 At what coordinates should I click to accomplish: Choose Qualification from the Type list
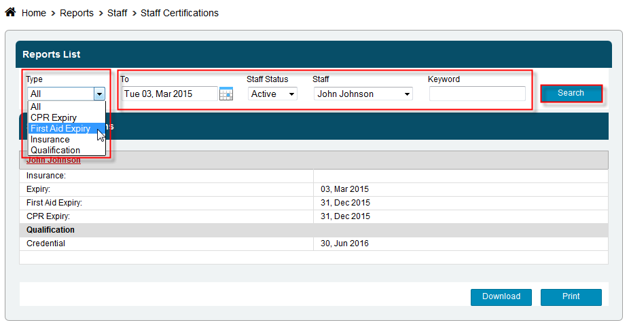(55, 150)
